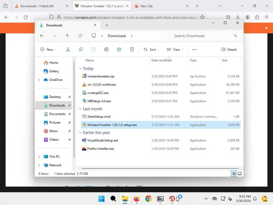Open a new Firefox tab with plus
Screen dimensions: 273x205
point(197,6)
